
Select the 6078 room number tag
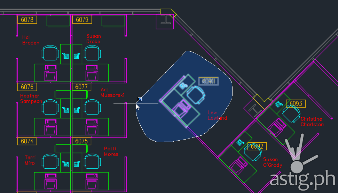(27, 19)
